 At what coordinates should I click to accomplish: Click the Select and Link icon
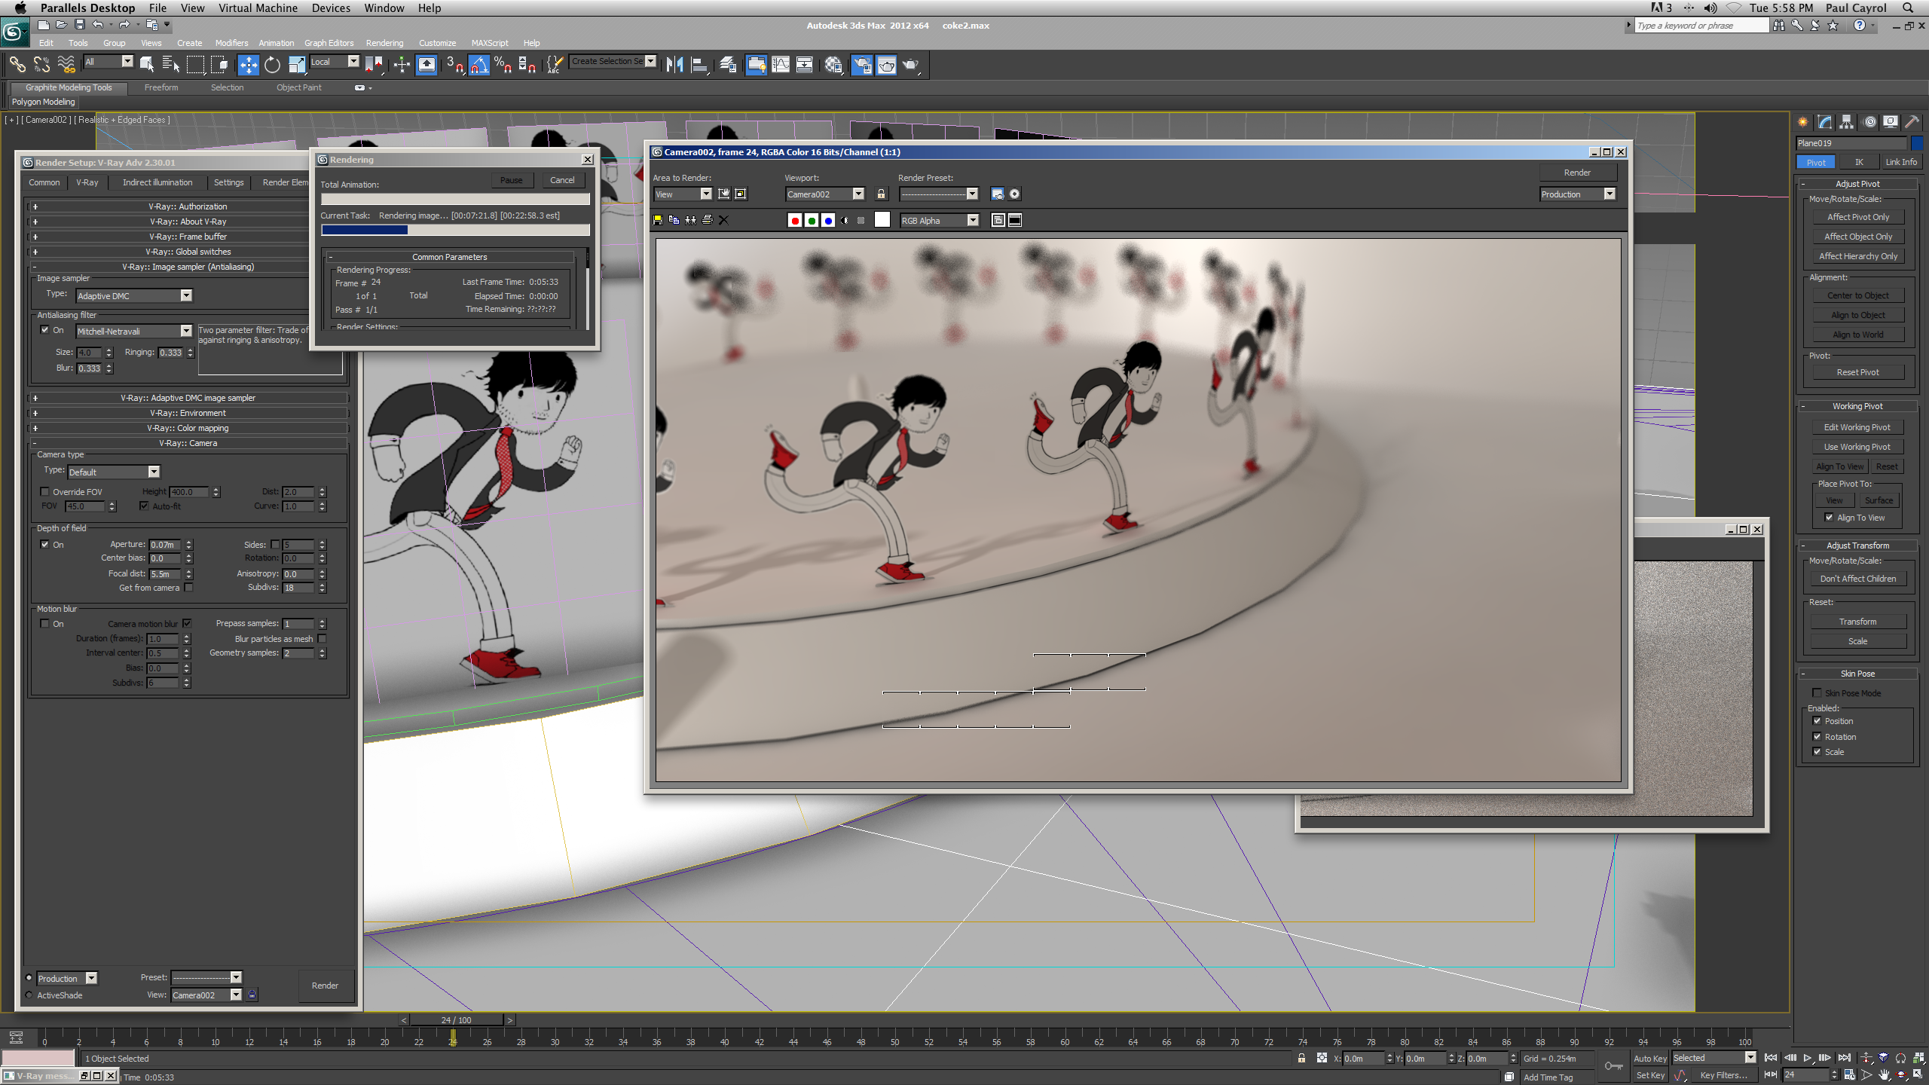(x=17, y=65)
